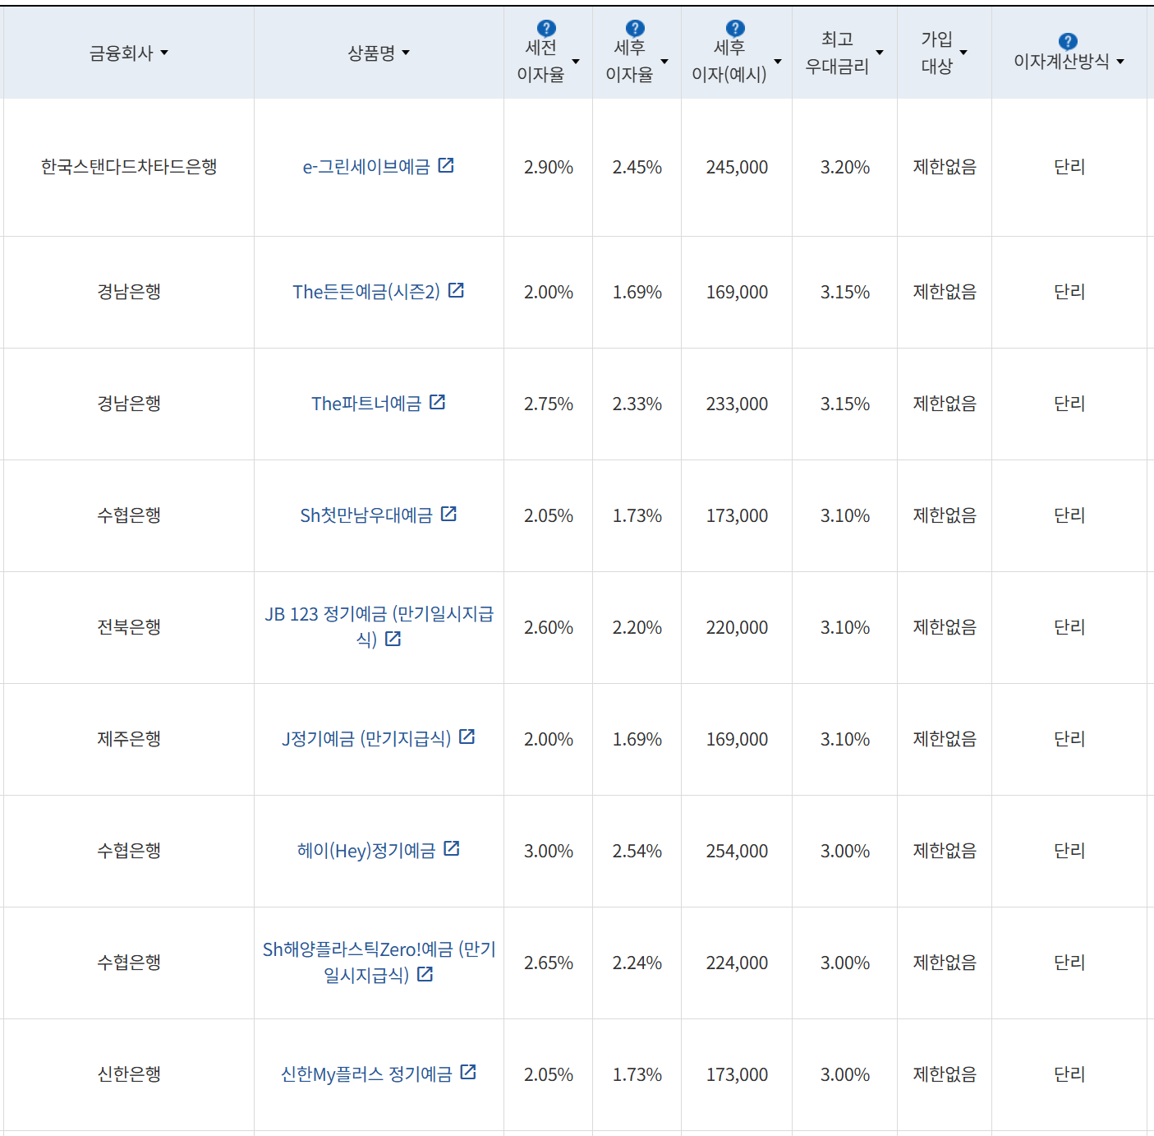The width and height of the screenshot is (1154, 1136).
Task: Click the external link icon beside e-그린세이브예금
Action: pyautogui.click(x=446, y=165)
